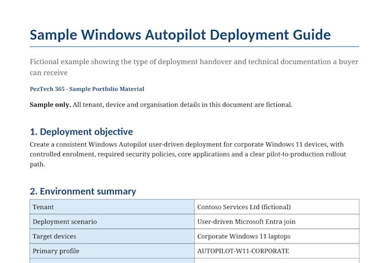The width and height of the screenshot is (389, 263).
Task: Click the 'Tenant' table cell
Action: tap(112, 207)
